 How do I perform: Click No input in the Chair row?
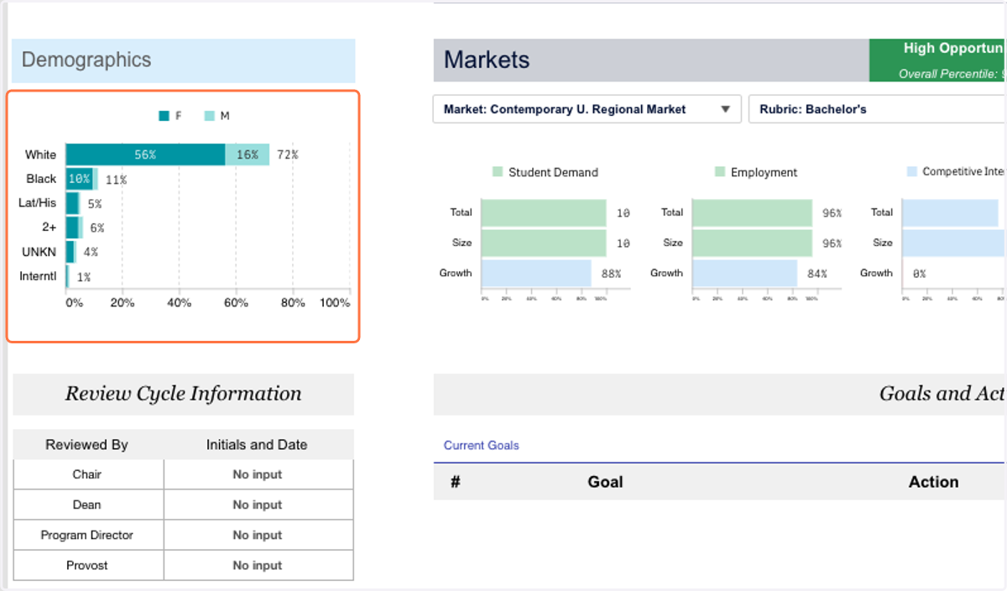(x=257, y=474)
